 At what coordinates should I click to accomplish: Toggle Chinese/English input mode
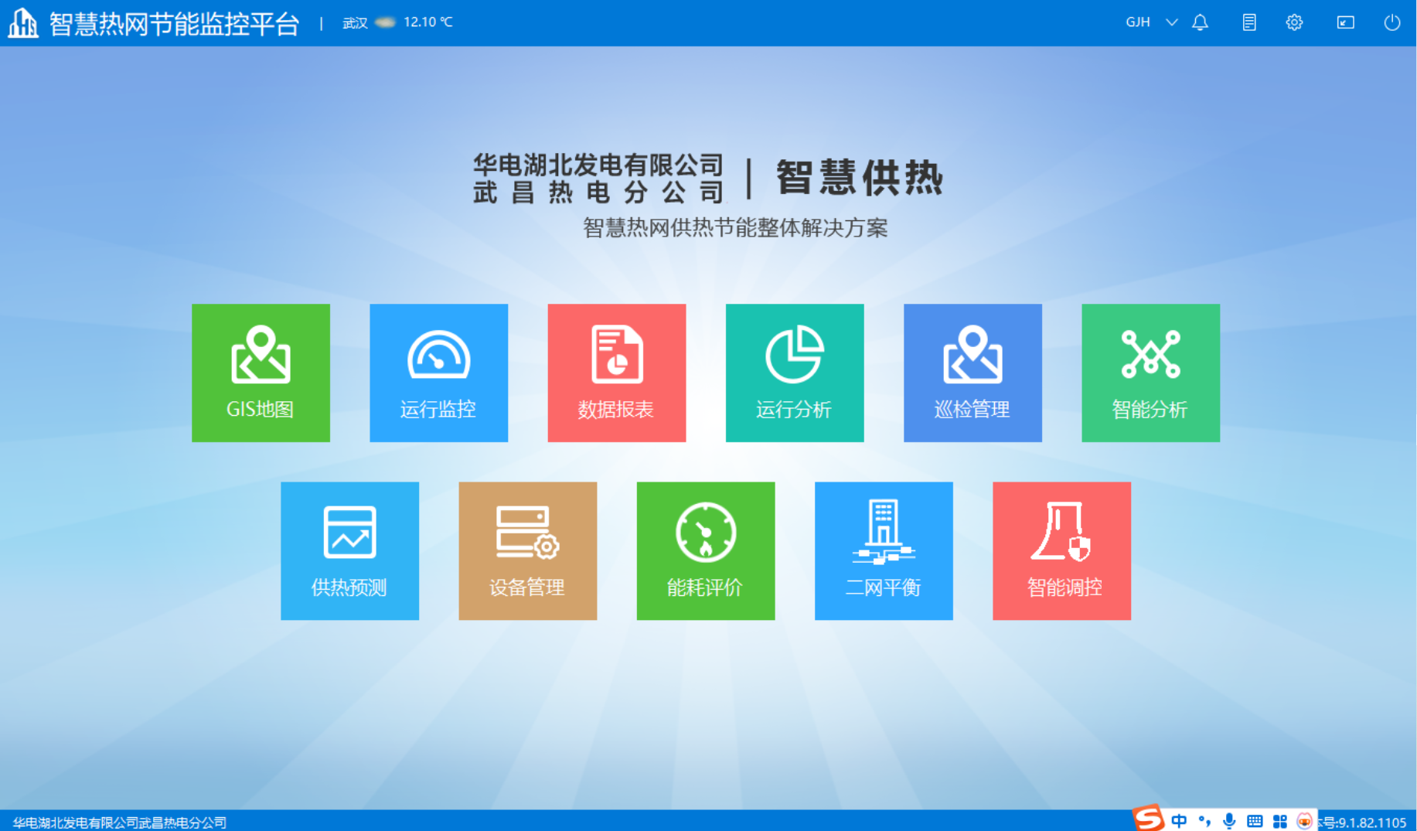tap(1178, 822)
